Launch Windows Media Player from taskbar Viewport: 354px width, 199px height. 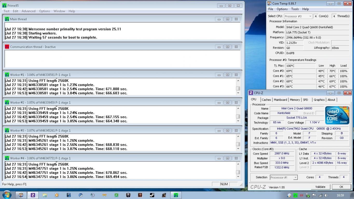(x=57, y=195)
